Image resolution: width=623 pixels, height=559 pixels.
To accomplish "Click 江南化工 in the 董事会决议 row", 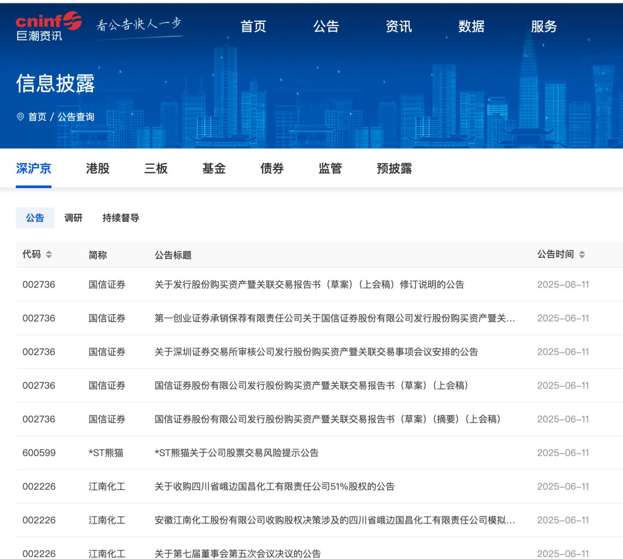I will pos(107,553).
